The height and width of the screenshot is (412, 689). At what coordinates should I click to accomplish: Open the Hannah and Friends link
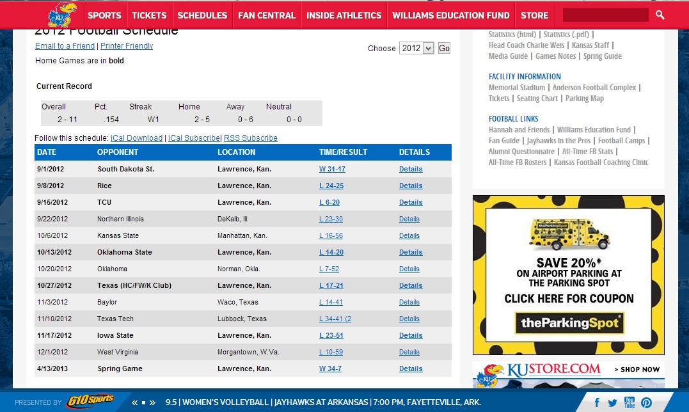(519, 130)
